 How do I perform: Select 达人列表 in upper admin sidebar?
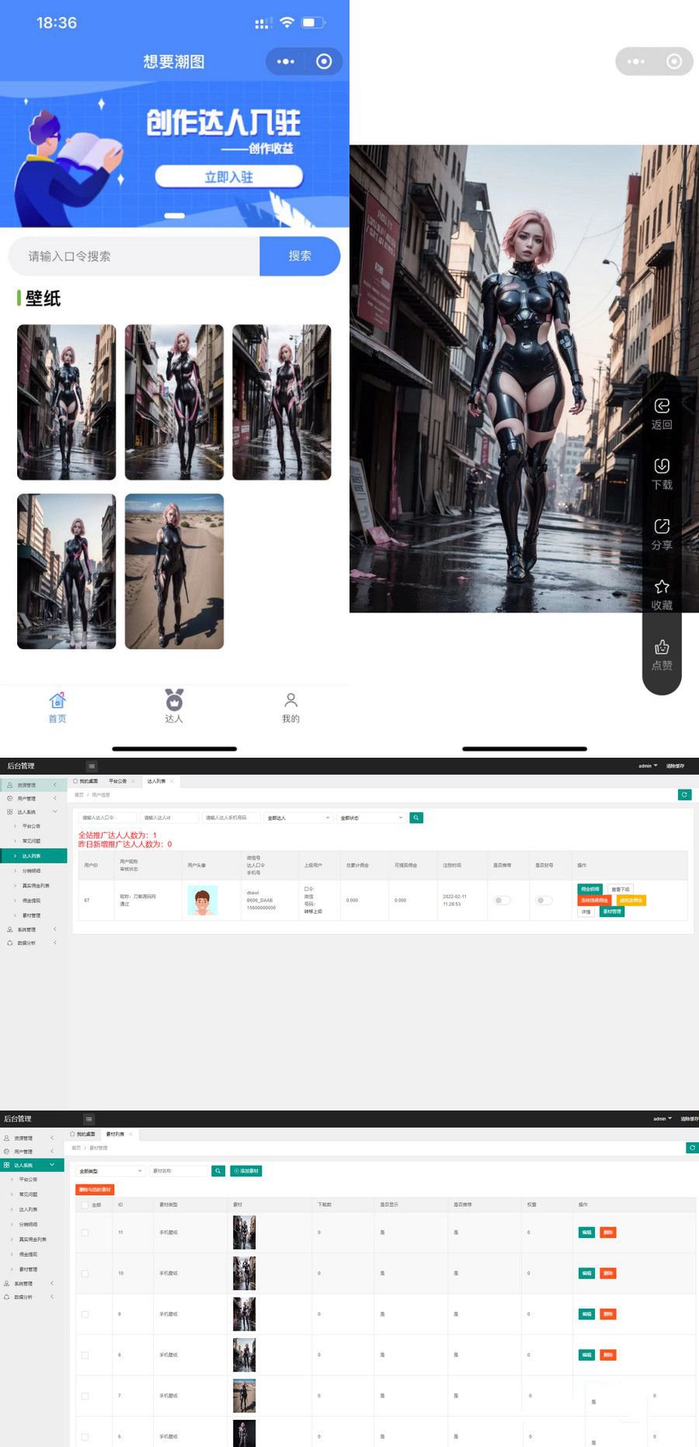33,856
